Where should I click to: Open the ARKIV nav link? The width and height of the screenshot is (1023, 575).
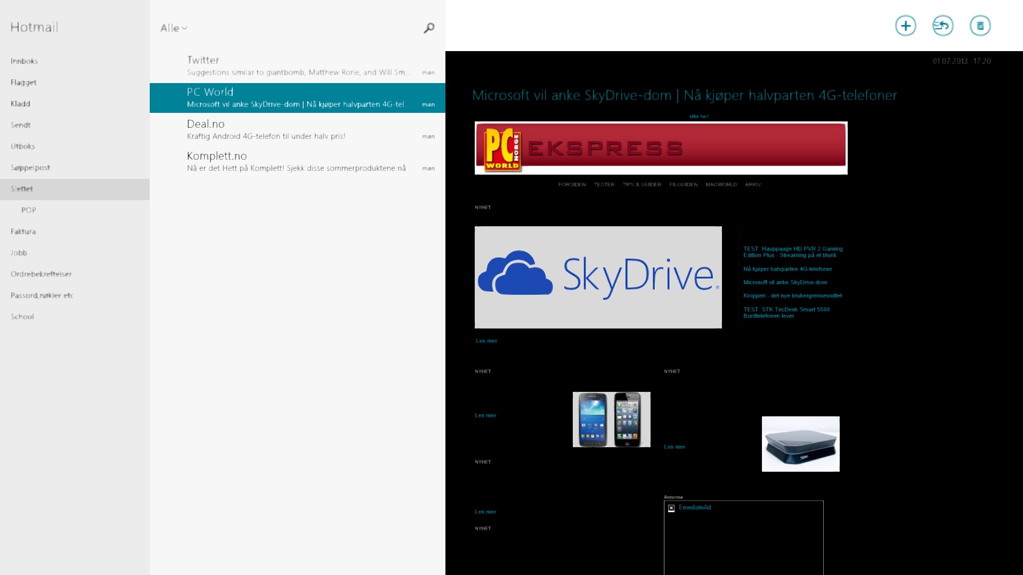753,185
